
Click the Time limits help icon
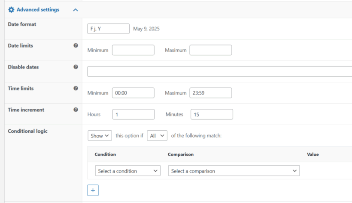point(76,88)
